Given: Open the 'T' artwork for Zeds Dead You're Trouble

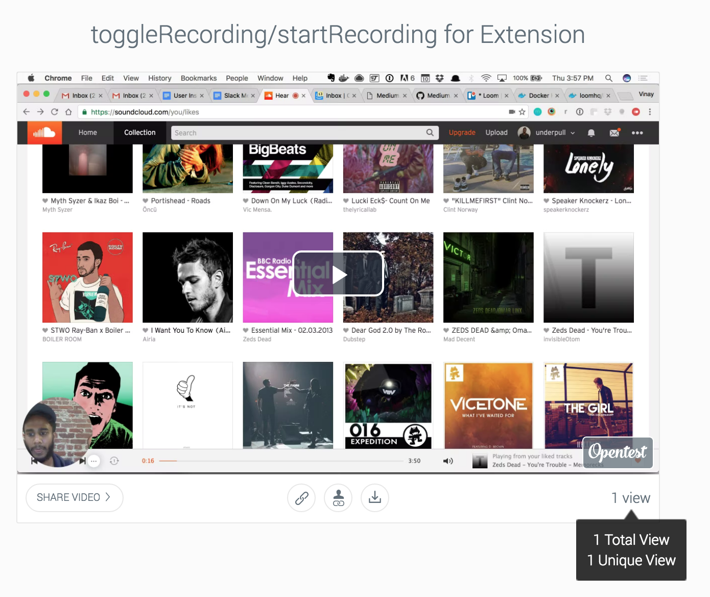Looking at the screenshot, I should click(x=588, y=278).
